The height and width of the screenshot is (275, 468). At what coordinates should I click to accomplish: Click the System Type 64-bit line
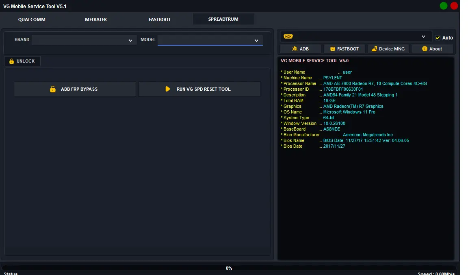[x=308, y=118]
